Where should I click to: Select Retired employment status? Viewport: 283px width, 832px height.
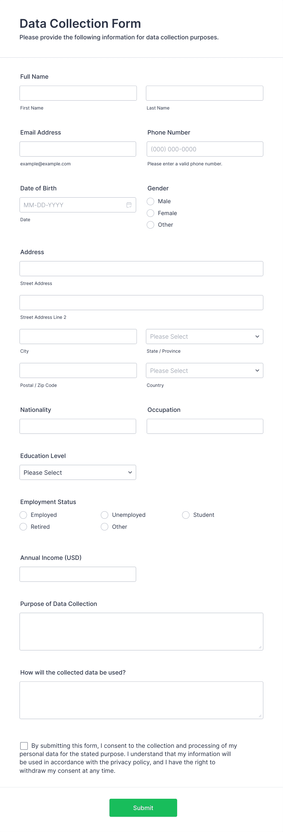[23, 527]
